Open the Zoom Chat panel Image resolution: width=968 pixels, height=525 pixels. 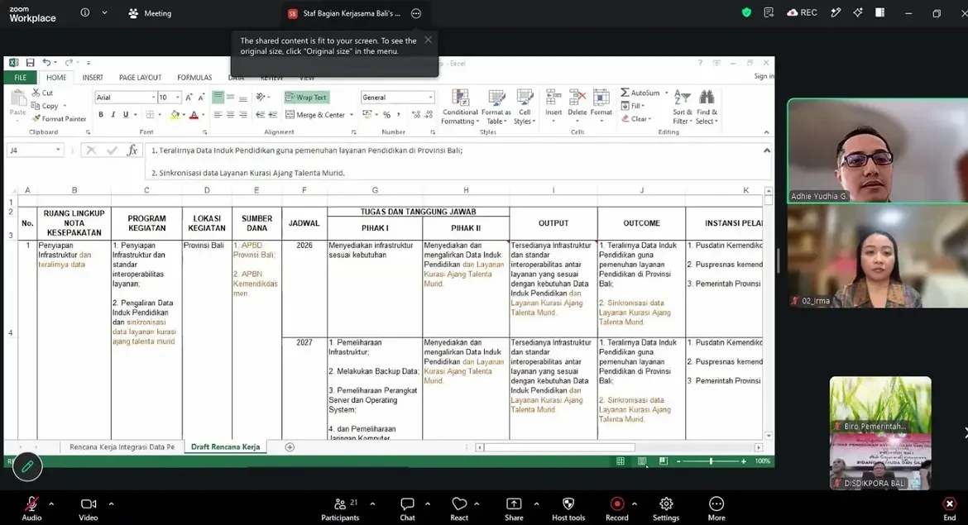(407, 508)
